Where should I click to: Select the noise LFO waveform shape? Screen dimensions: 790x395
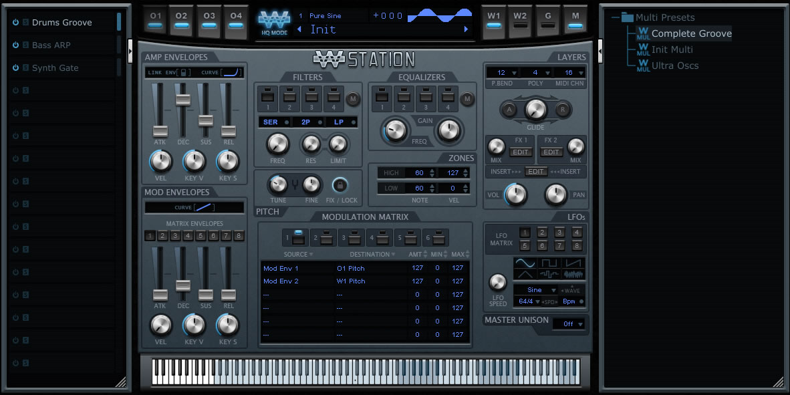(573, 275)
